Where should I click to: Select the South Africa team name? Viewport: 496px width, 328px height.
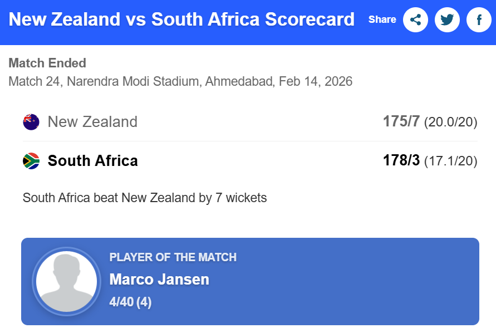point(93,161)
